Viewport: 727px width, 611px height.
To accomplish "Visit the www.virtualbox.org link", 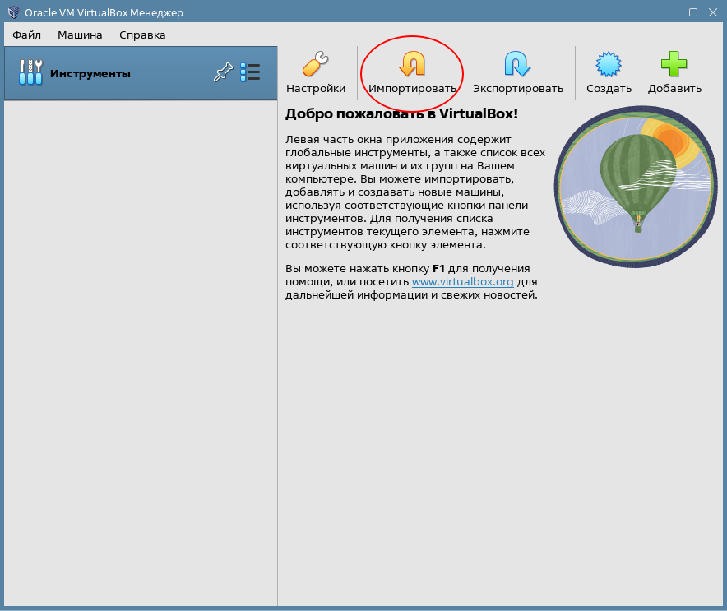I will [x=463, y=281].
